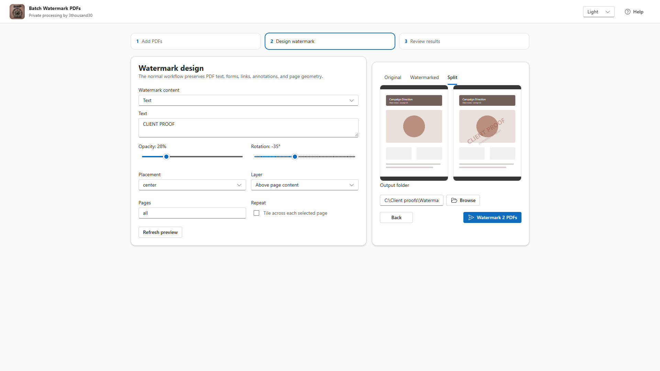Click the 'Opacity: 28%' label

pyautogui.click(x=152, y=146)
